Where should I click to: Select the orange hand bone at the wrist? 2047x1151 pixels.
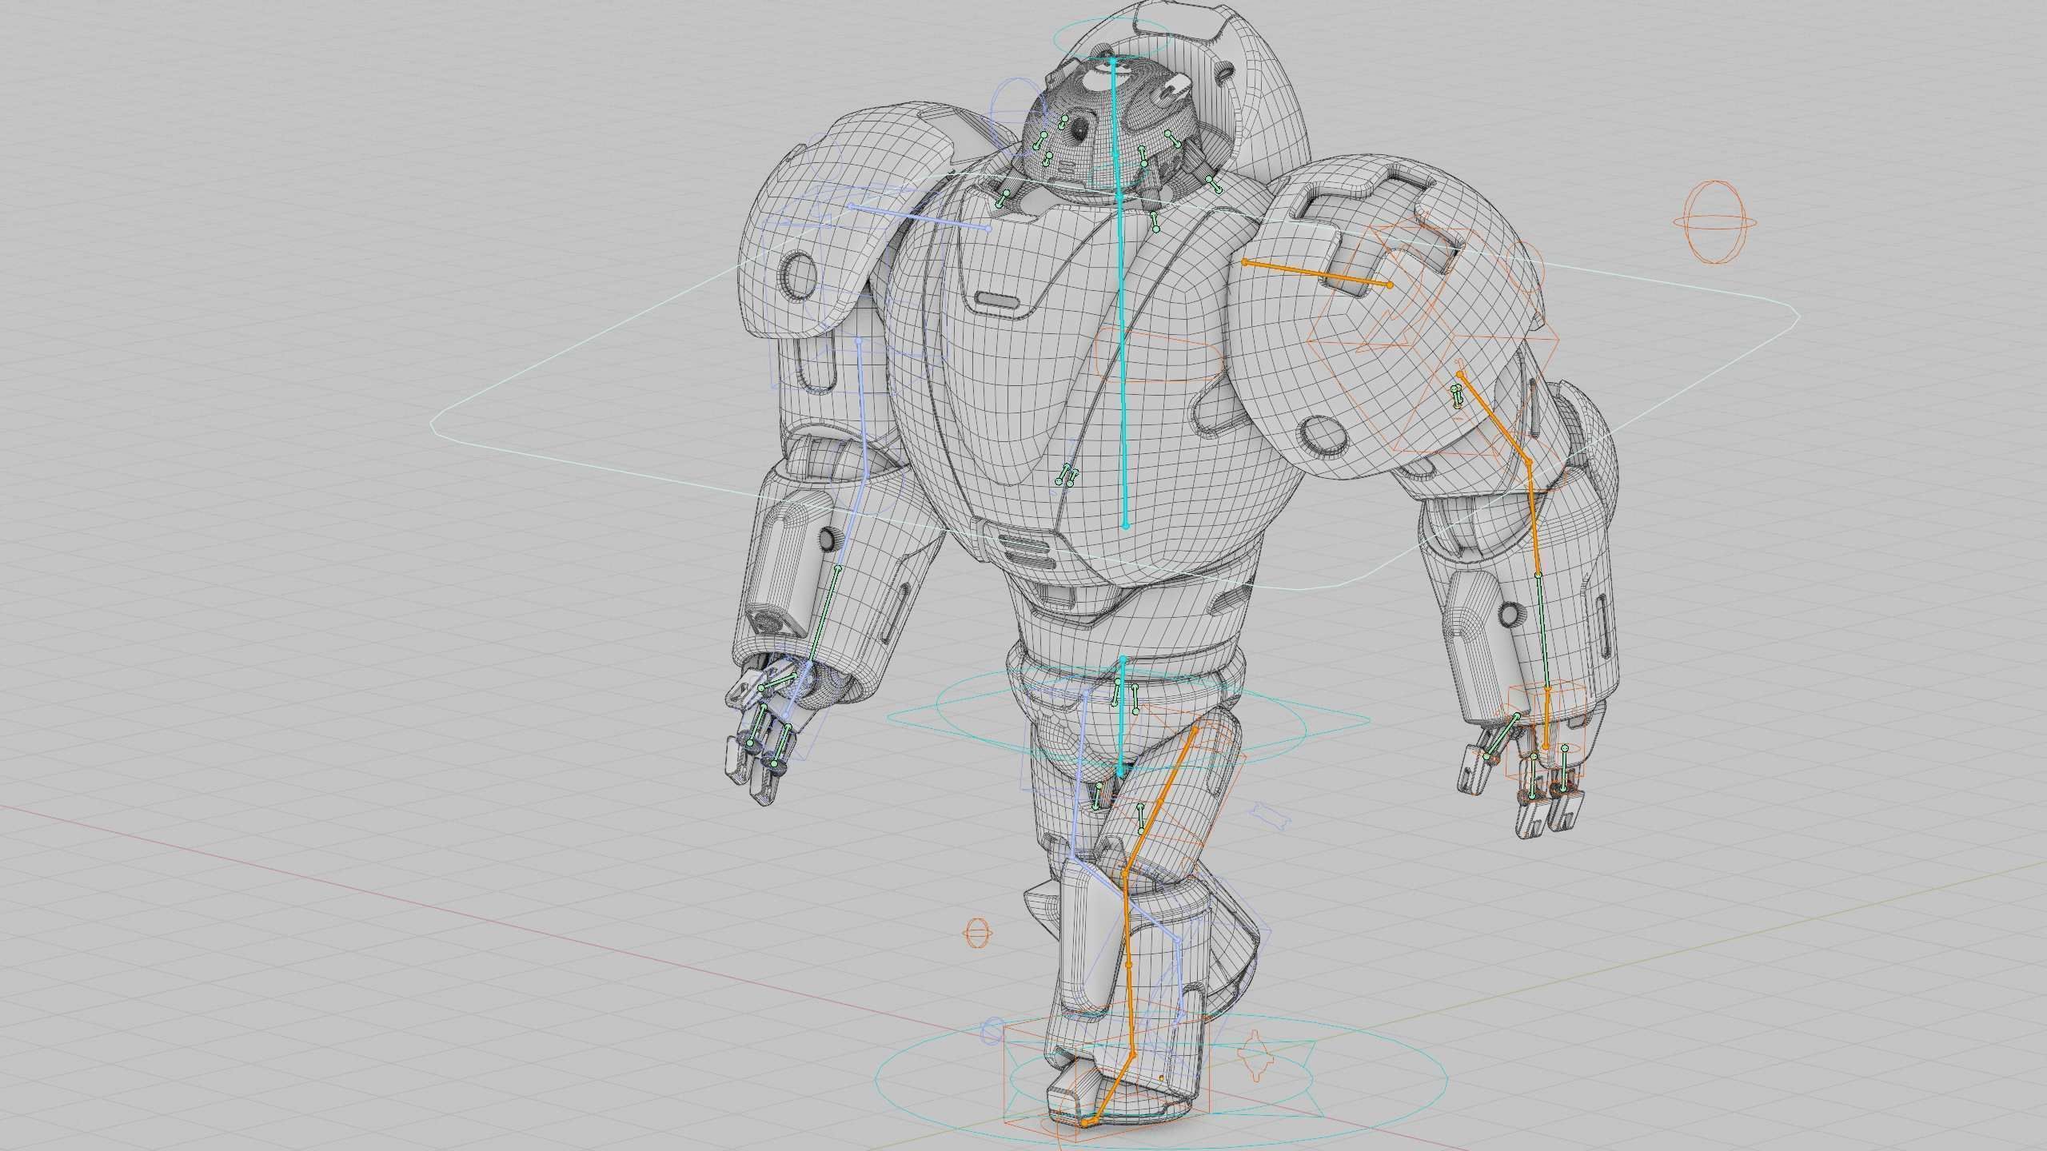[x=1546, y=718]
